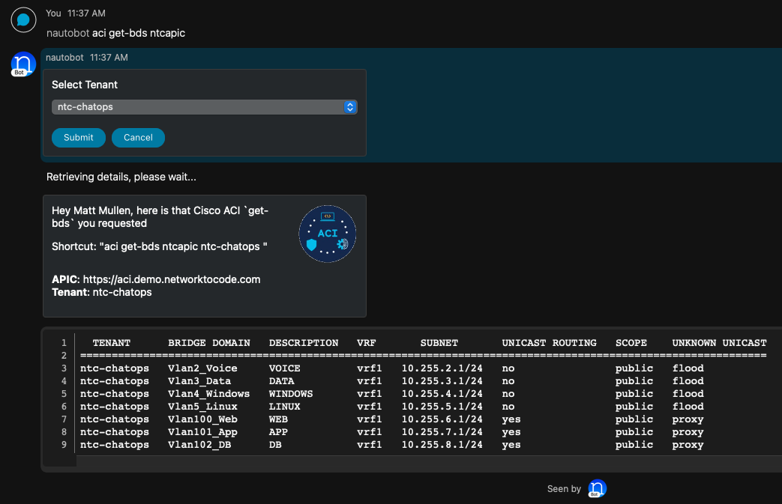Image resolution: width=782 pixels, height=504 pixels.
Task: Click line number 1 in the code block
Action: (64, 343)
